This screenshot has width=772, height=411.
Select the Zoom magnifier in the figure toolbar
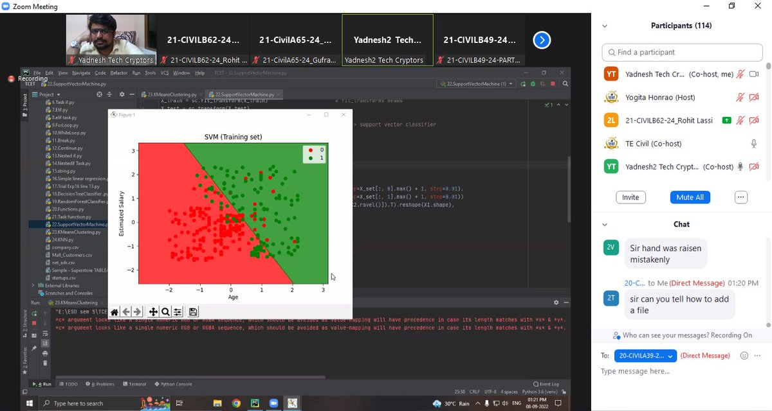tap(165, 312)
